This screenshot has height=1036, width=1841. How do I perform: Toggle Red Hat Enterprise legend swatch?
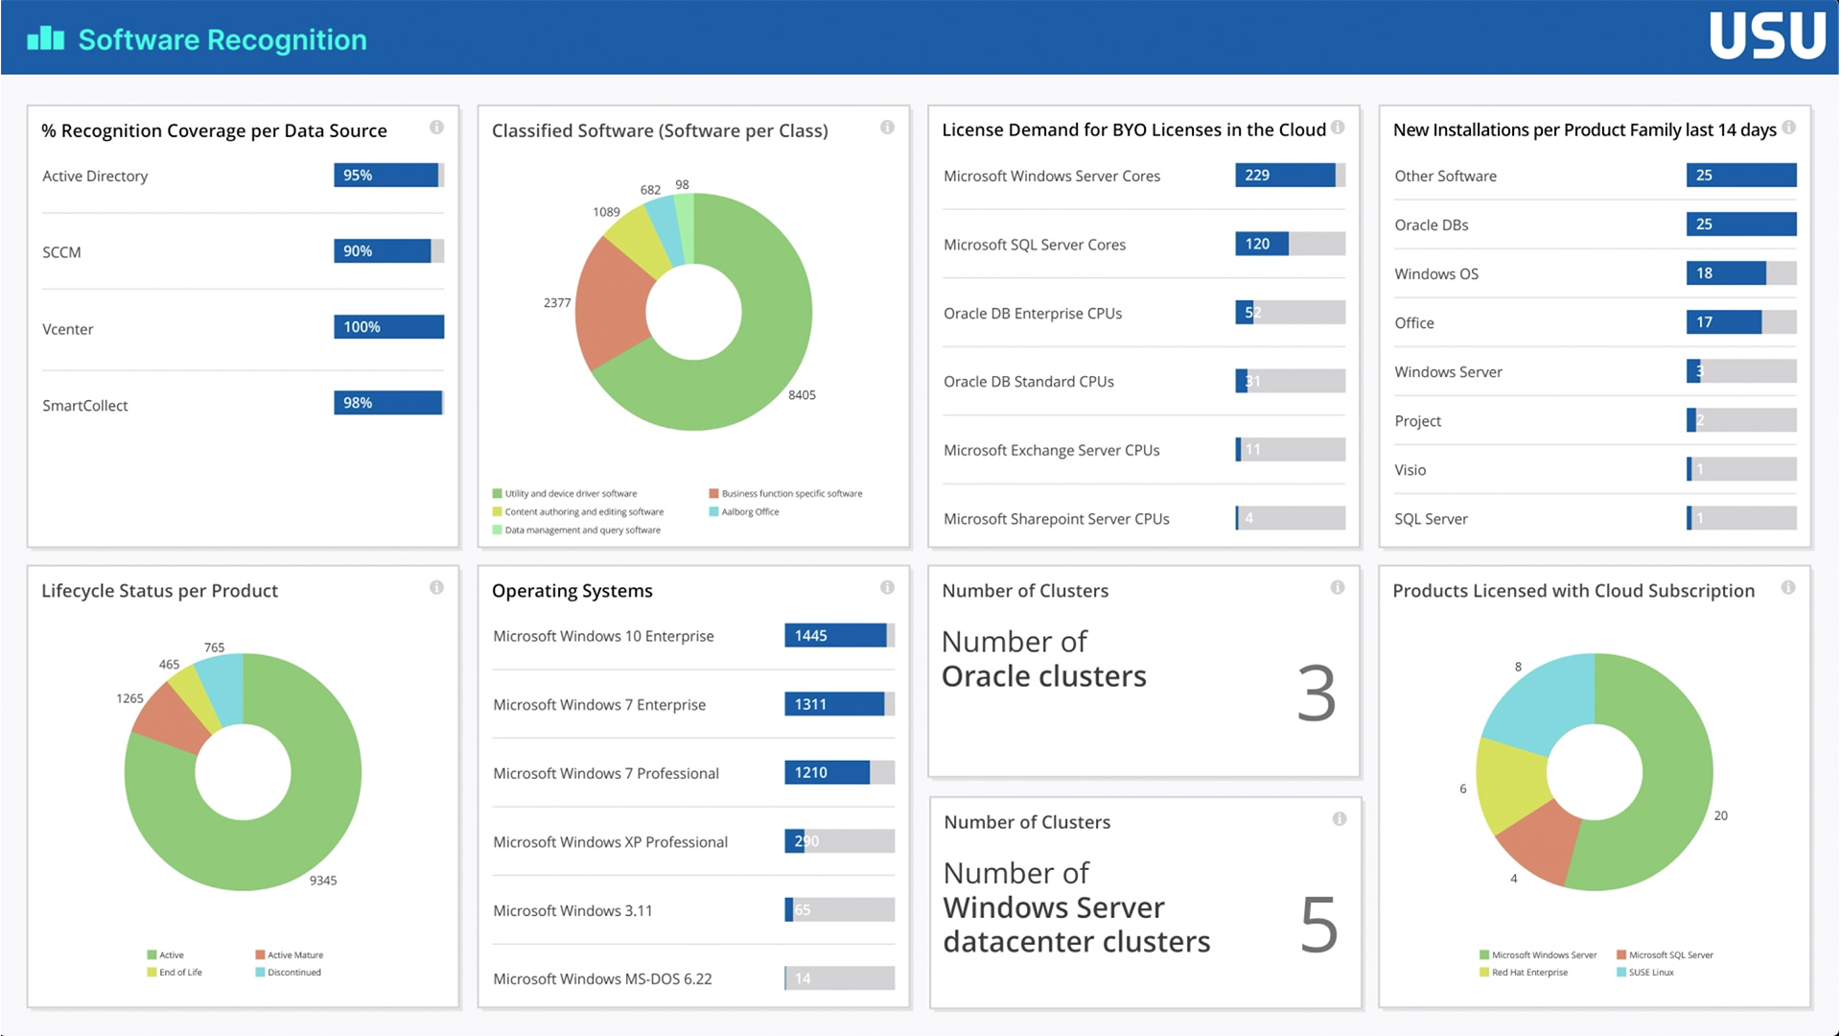(x=1484, y=973)
